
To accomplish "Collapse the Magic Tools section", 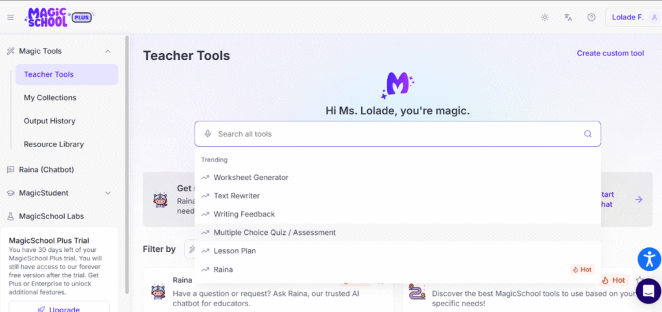I will coord(108,51).
